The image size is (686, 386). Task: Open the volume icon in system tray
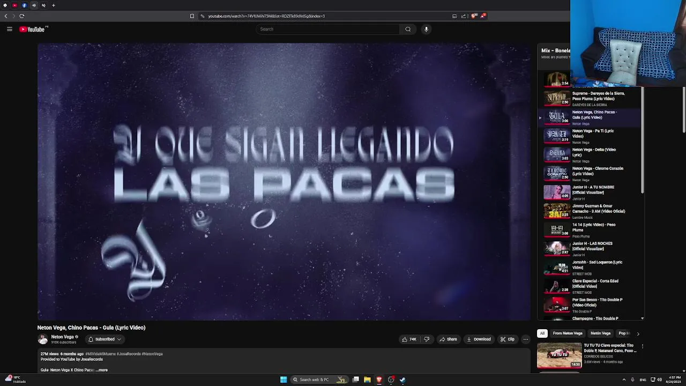tap(659, 380)
